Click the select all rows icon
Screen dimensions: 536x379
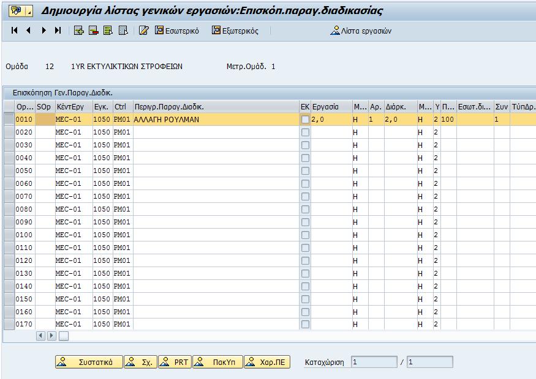tap(108, 31)
